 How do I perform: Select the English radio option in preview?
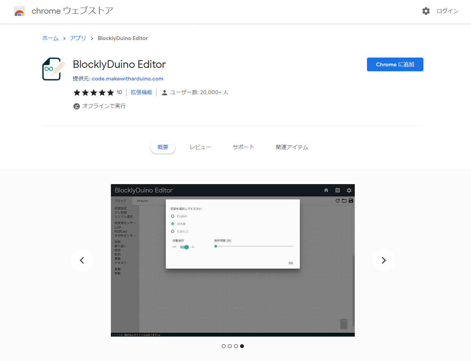point(173,216)
